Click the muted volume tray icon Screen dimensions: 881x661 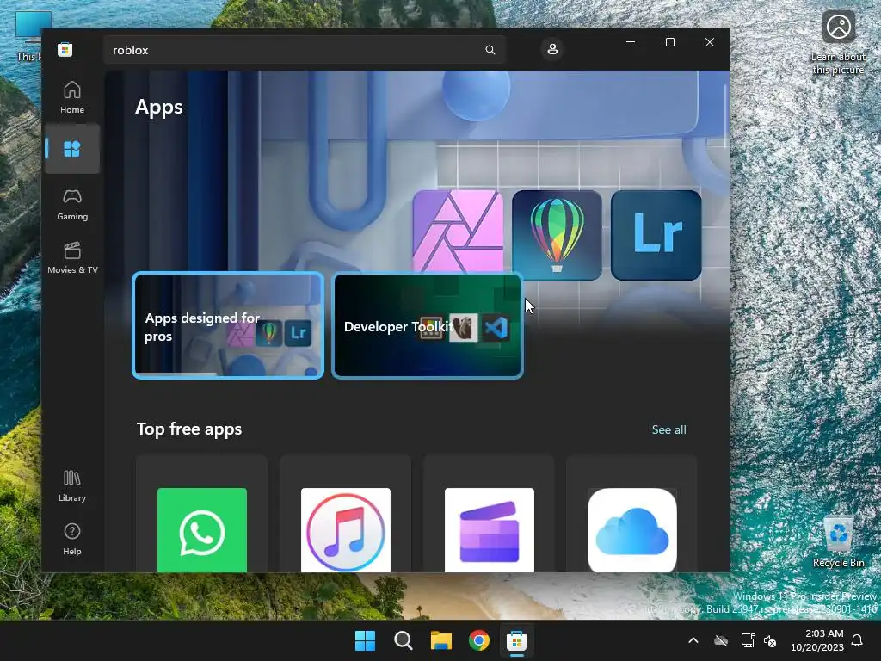pos(770,640)
